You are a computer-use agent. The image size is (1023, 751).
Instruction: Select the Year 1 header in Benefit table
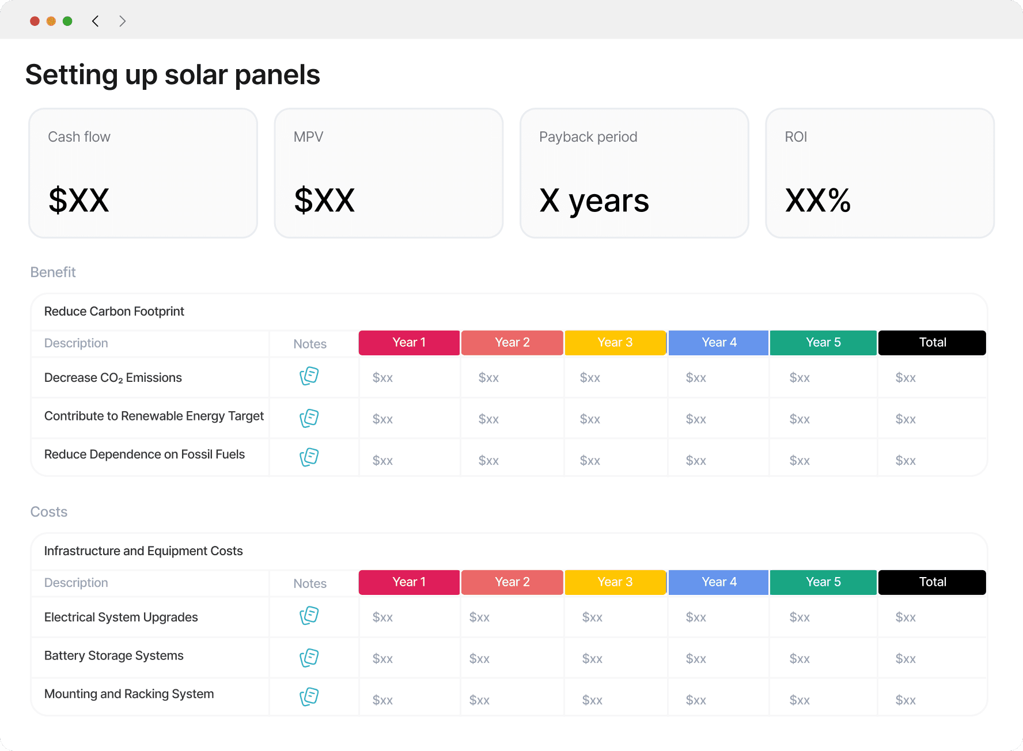409,343
